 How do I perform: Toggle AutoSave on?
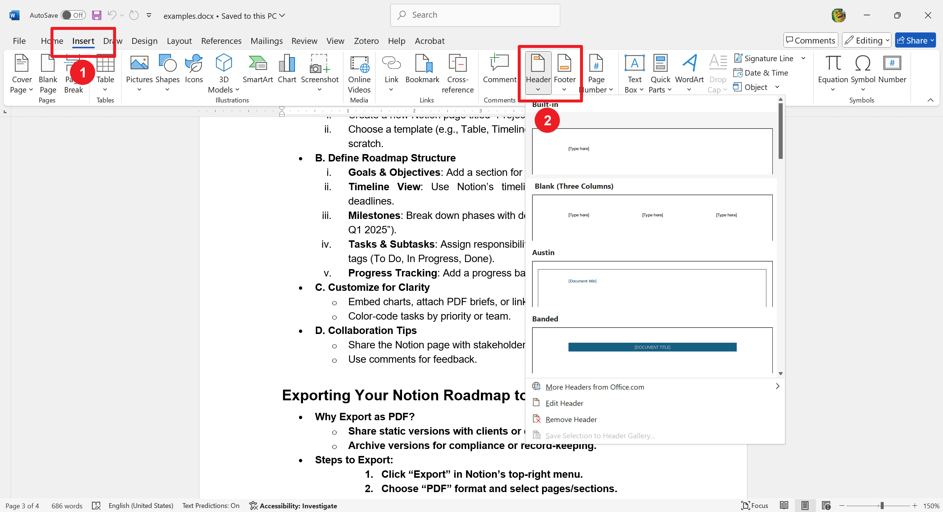[x=73, y=15]
